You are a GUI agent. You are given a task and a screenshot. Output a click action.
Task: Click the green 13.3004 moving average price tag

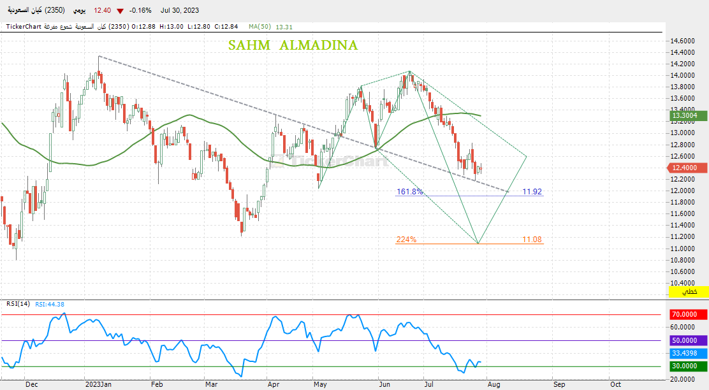688,116
